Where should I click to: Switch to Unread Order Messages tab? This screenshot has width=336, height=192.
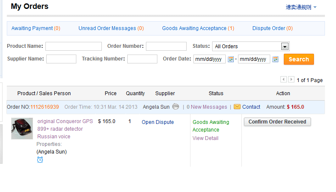tap(111, 28)
